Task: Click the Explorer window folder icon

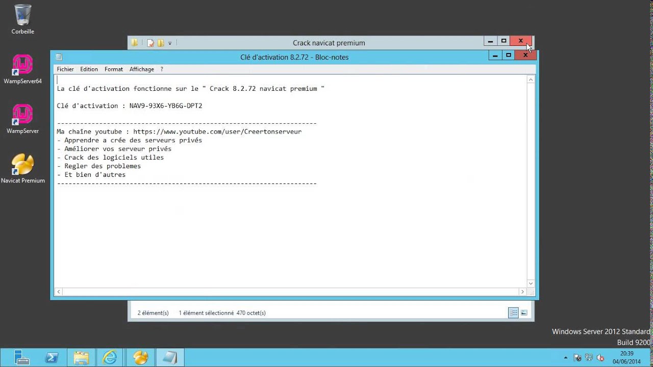Action: [135, 43]
